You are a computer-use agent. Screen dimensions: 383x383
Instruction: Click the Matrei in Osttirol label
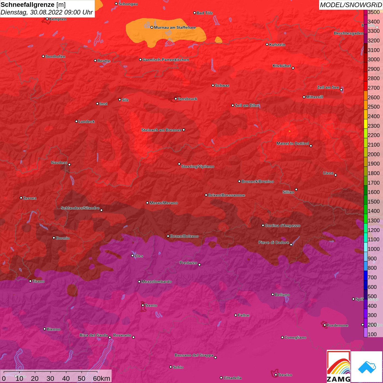[293, 143]
